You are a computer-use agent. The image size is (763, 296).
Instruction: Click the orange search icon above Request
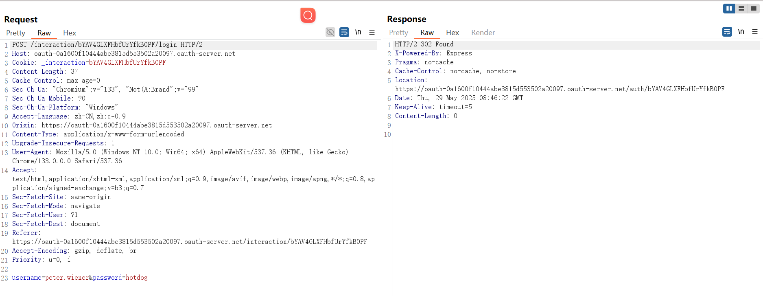308,15
